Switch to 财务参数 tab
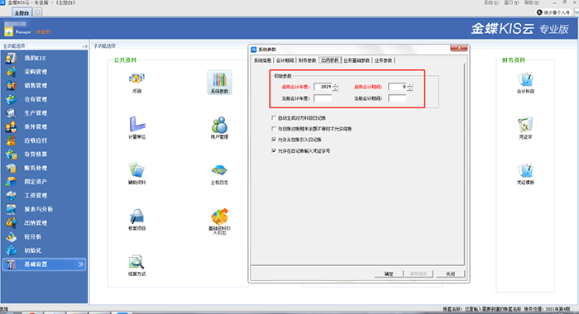 [x=307, y=60]
